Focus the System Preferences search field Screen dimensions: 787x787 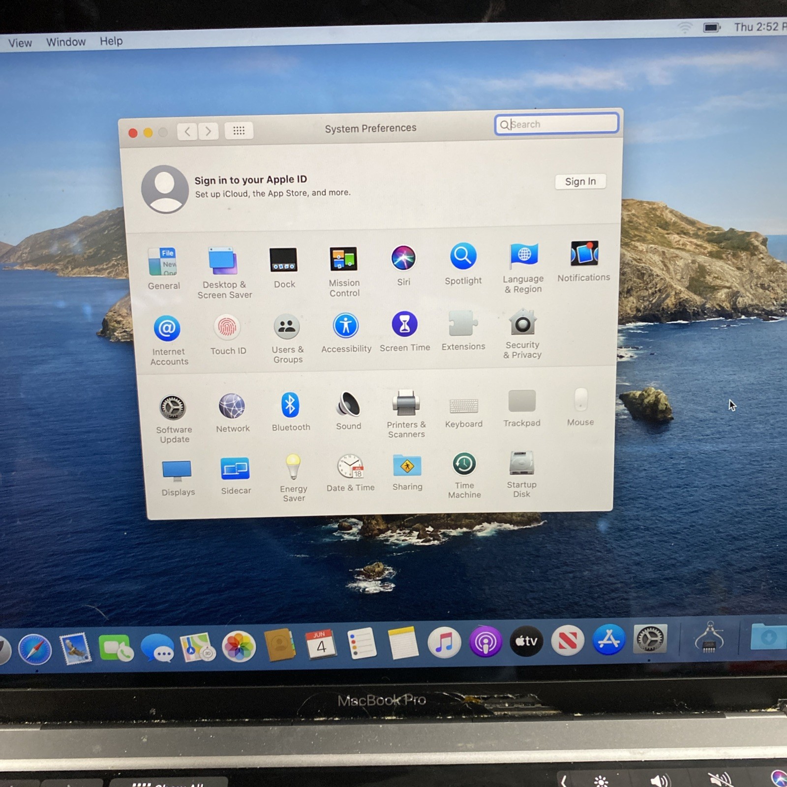pyautogui.click(x=556, y=124)
